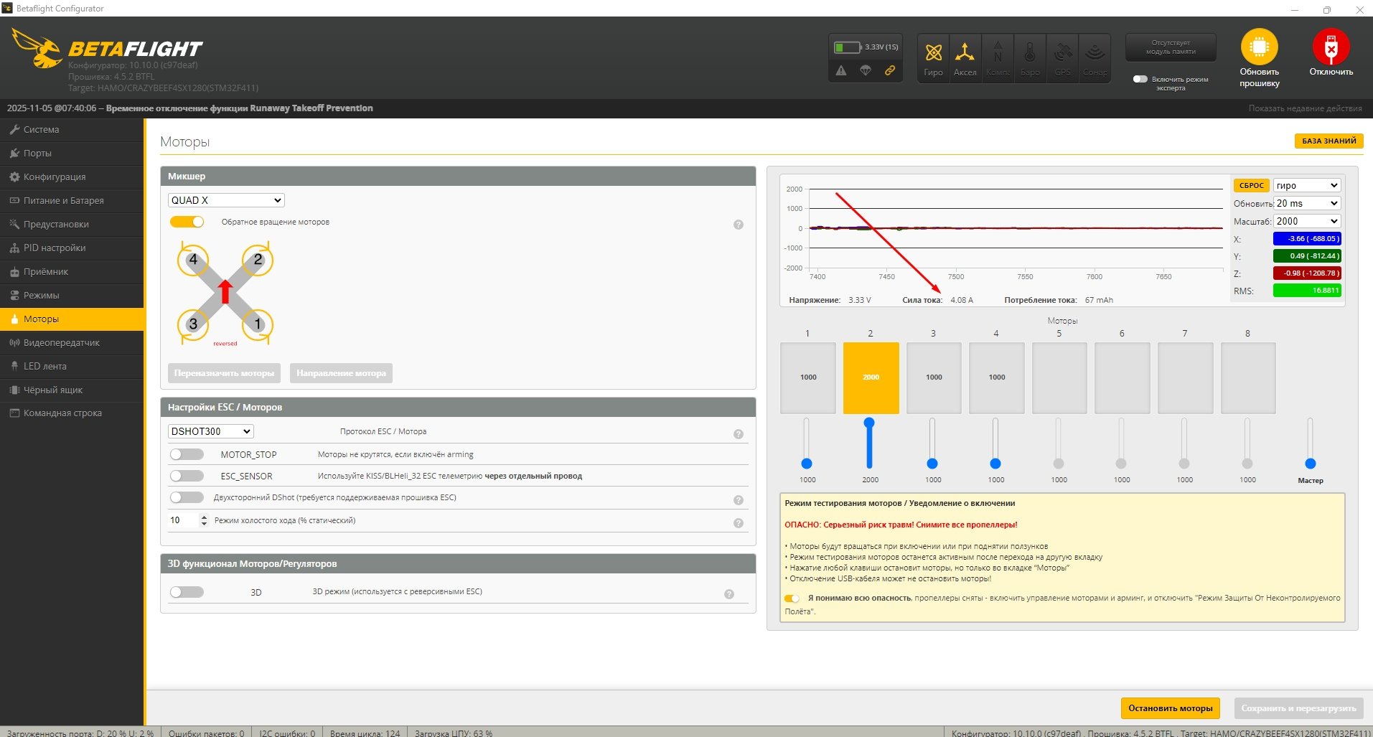Open the Масштаб 2000 scale dropdown
The width and height of the screenshot is (1373, 737).
pyautogui.click(x=1306, y=221)
